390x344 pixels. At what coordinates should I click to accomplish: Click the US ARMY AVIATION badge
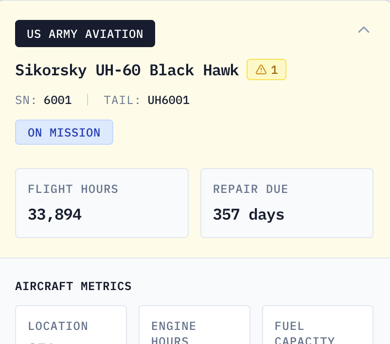click(x=85, y=34)
